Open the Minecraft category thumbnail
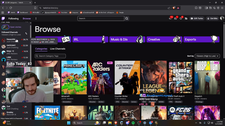225x126 pixels. [x=74, y=77]
